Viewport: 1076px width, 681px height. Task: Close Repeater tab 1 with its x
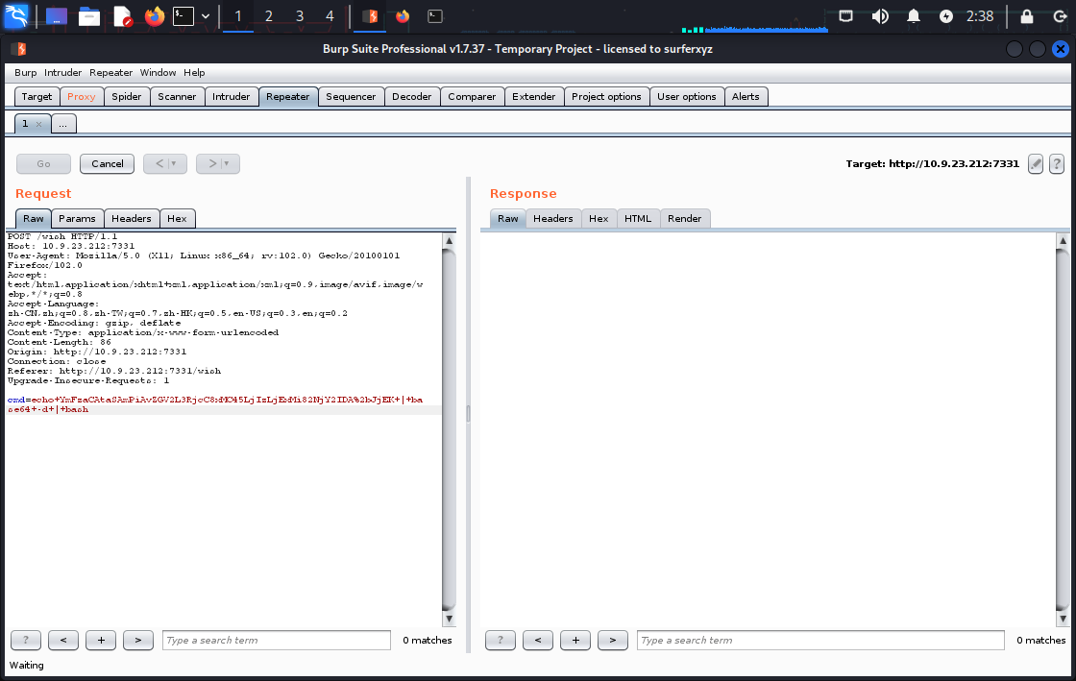[39, 124]
